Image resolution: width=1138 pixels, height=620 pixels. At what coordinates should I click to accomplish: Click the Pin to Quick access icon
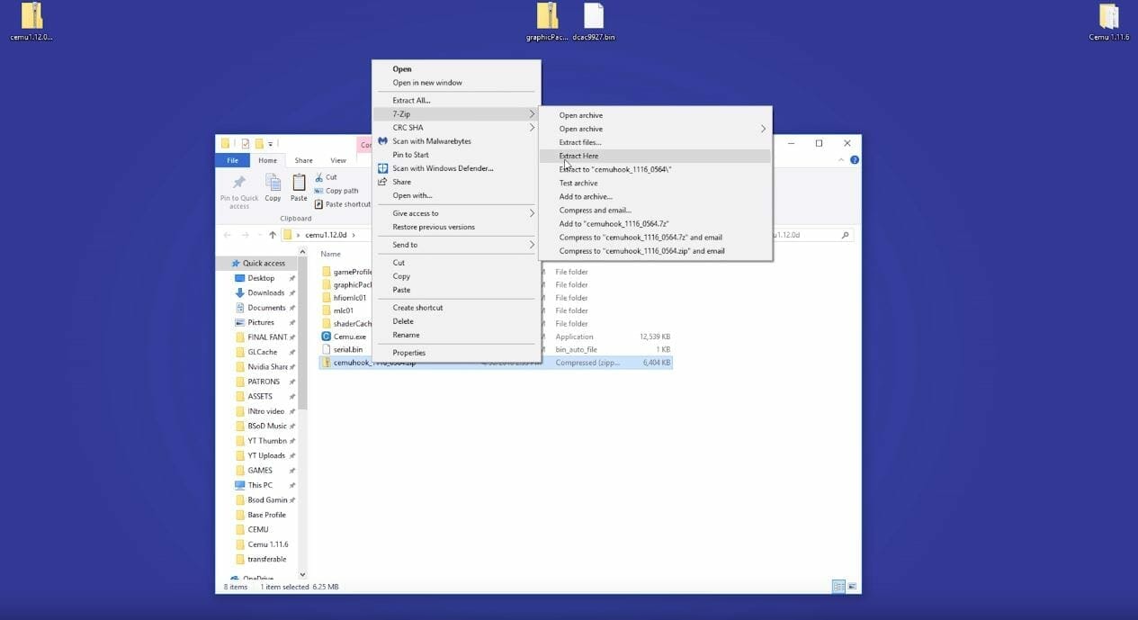(x=238, y=184)
